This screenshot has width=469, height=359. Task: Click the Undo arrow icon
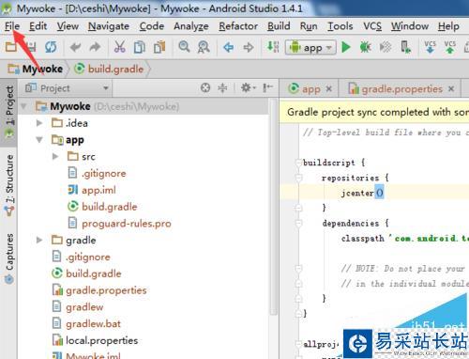coord(75,47)
